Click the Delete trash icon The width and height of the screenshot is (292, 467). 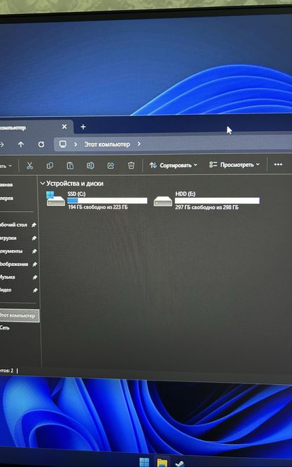point(131,165)
